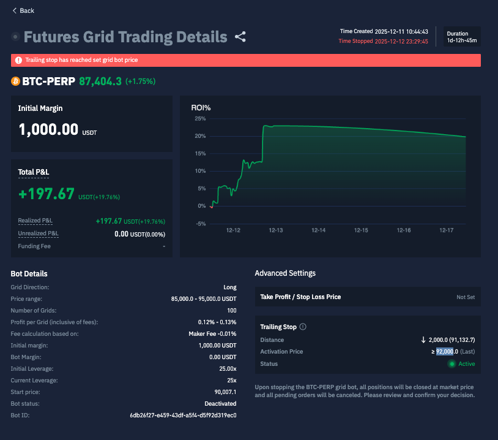
Task: Click the Back link text
Action: point(27,10)
